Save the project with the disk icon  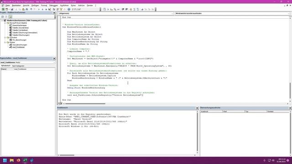12,9
